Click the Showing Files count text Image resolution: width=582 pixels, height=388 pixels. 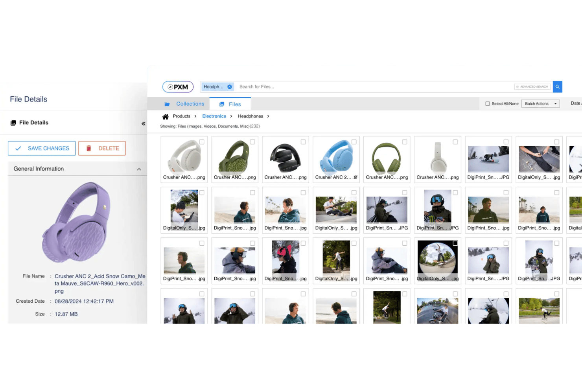click(x=210, y=126)
